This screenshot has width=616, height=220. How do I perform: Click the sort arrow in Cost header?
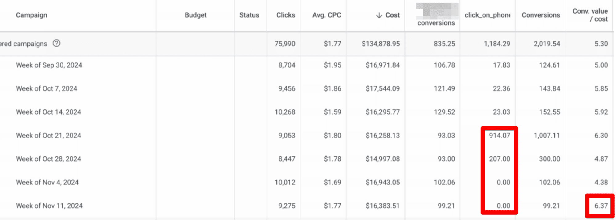coord(379,15)
